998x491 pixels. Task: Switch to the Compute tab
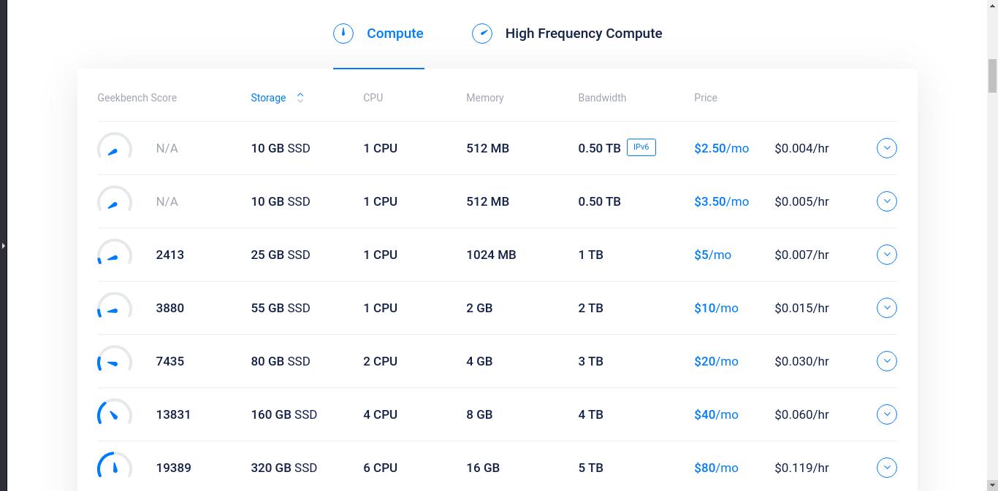[x=378, y=34]
